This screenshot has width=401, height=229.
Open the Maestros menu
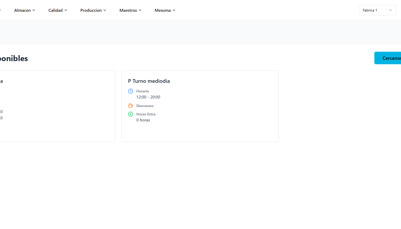130,10
